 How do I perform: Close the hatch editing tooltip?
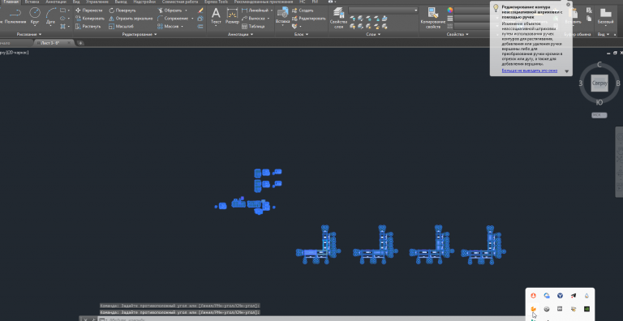click(x=568, y=4)
